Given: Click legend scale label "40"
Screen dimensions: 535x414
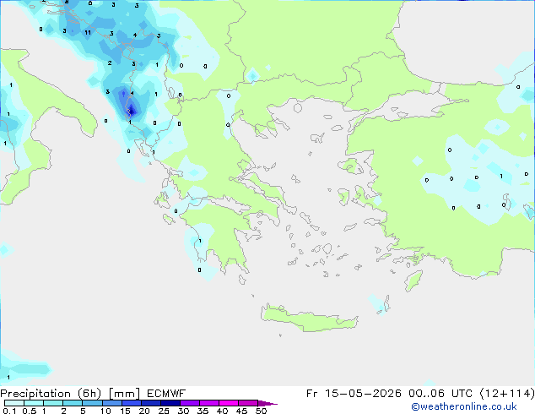Looking at the screenshot, I should click(x=222, y=411).
